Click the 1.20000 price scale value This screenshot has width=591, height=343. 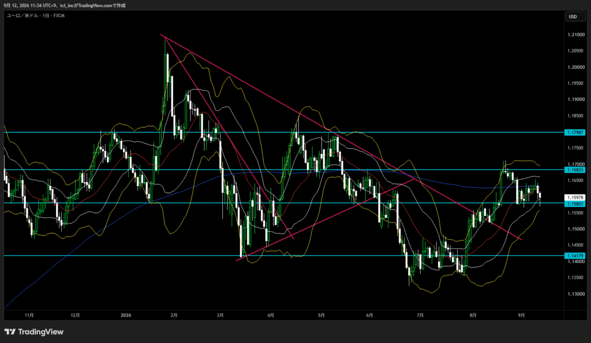[576, 67]
